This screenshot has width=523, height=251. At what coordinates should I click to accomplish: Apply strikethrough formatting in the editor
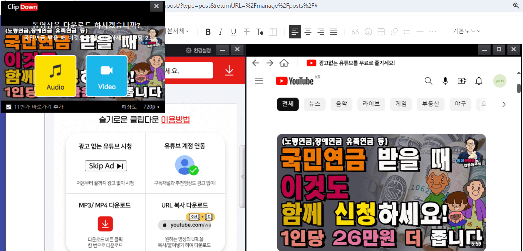point(247,32)
